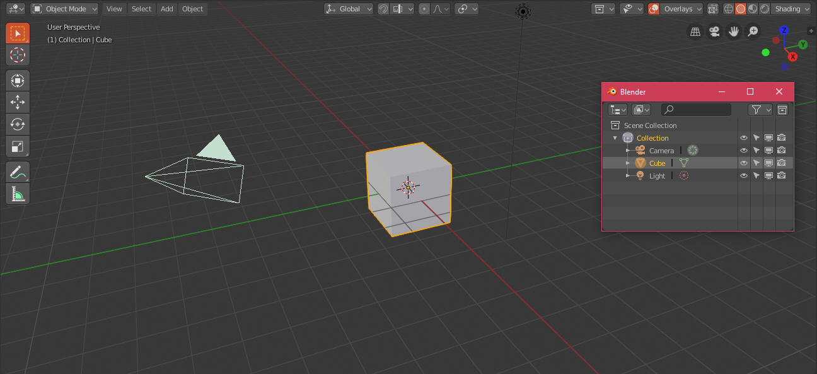Open collection visibility dropdown in header
Viewport: 817px width, 374px height.
(604, 9)
